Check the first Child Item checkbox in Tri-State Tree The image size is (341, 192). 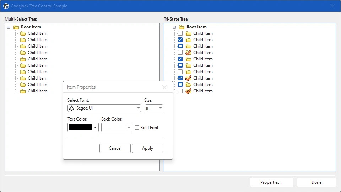click(x=180, y=33)
